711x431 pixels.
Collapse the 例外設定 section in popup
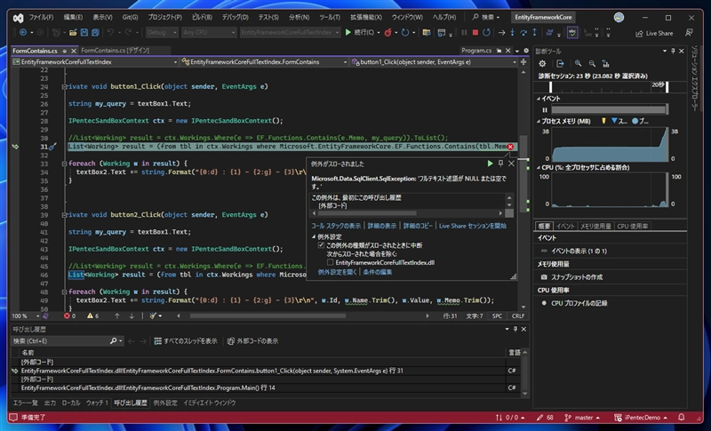pyautogui.click(x=314, y=236)
